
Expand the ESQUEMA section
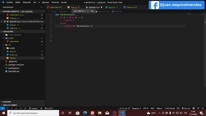tap(23, 102)
